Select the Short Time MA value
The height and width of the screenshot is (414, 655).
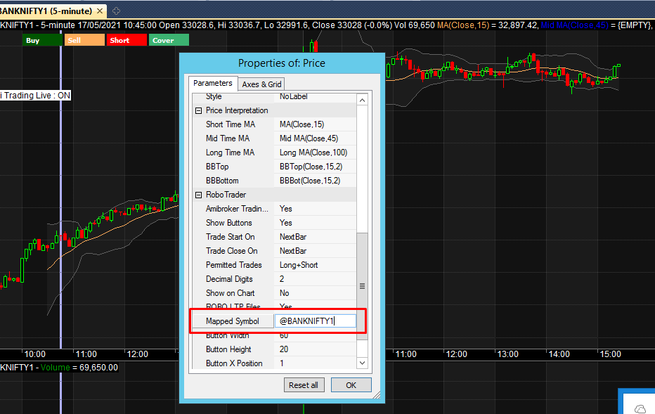316,124
